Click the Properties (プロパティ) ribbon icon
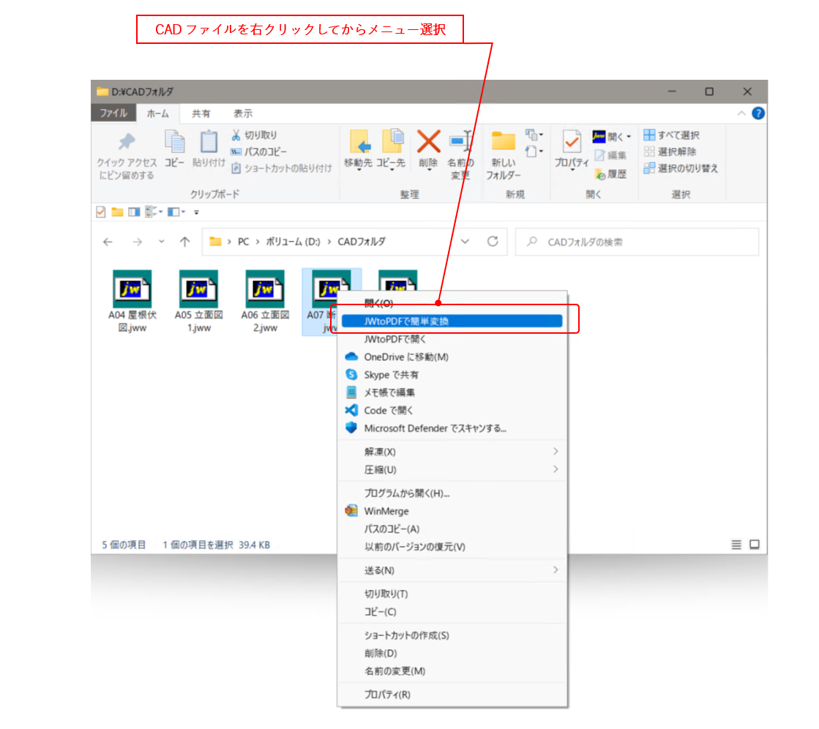The image size is (819, 729). click(572, 143)
